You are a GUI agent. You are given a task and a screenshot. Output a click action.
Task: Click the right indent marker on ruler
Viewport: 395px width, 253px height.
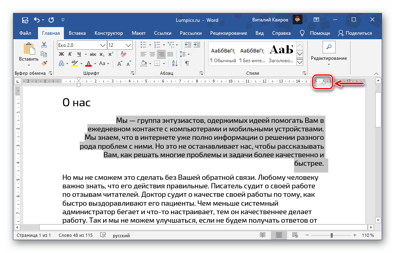[x=323, y=83]
